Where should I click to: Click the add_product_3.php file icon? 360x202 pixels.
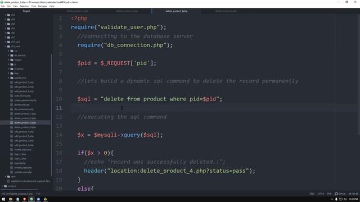(x=12, y=91)
